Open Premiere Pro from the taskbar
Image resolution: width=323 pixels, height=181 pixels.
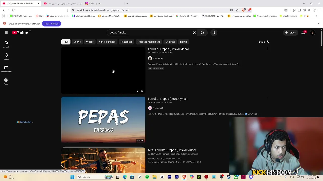coord(169,177)
